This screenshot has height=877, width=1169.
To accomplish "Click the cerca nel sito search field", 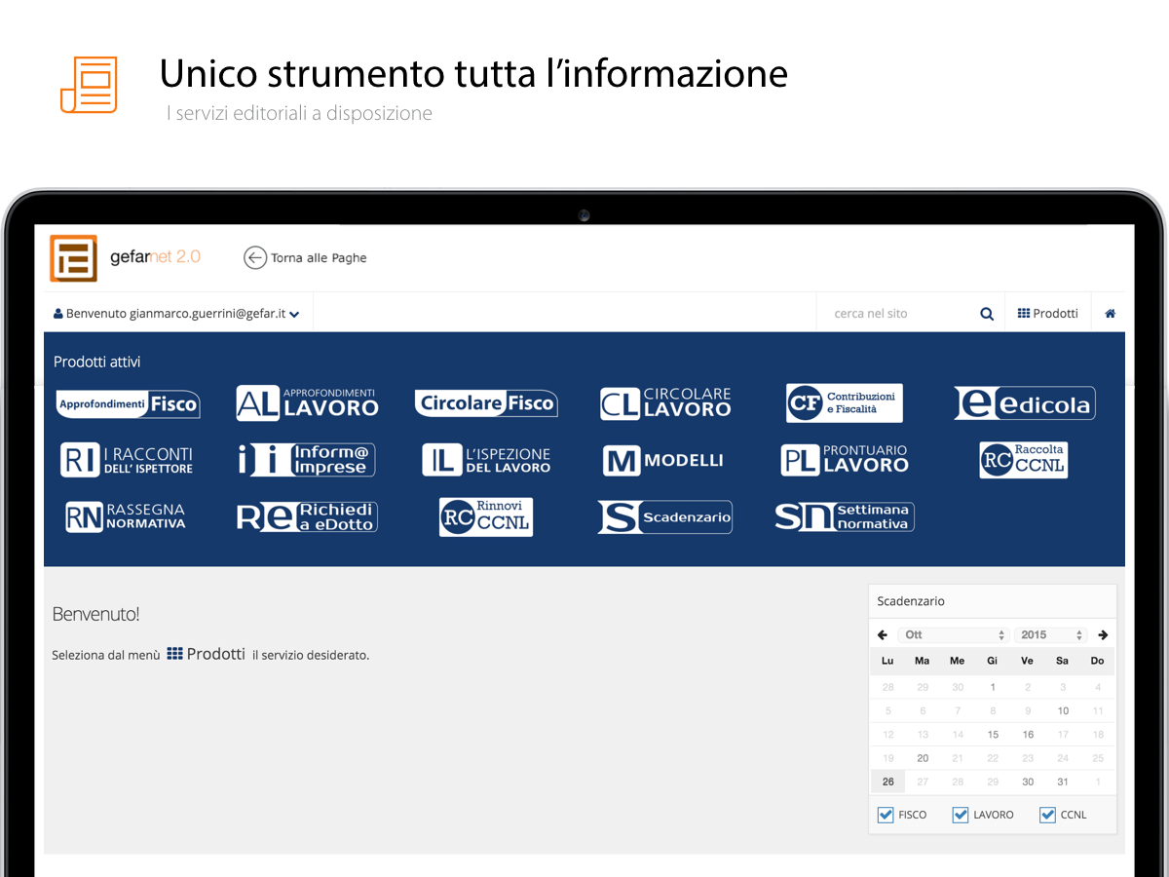I will click(x=896, y=314).
